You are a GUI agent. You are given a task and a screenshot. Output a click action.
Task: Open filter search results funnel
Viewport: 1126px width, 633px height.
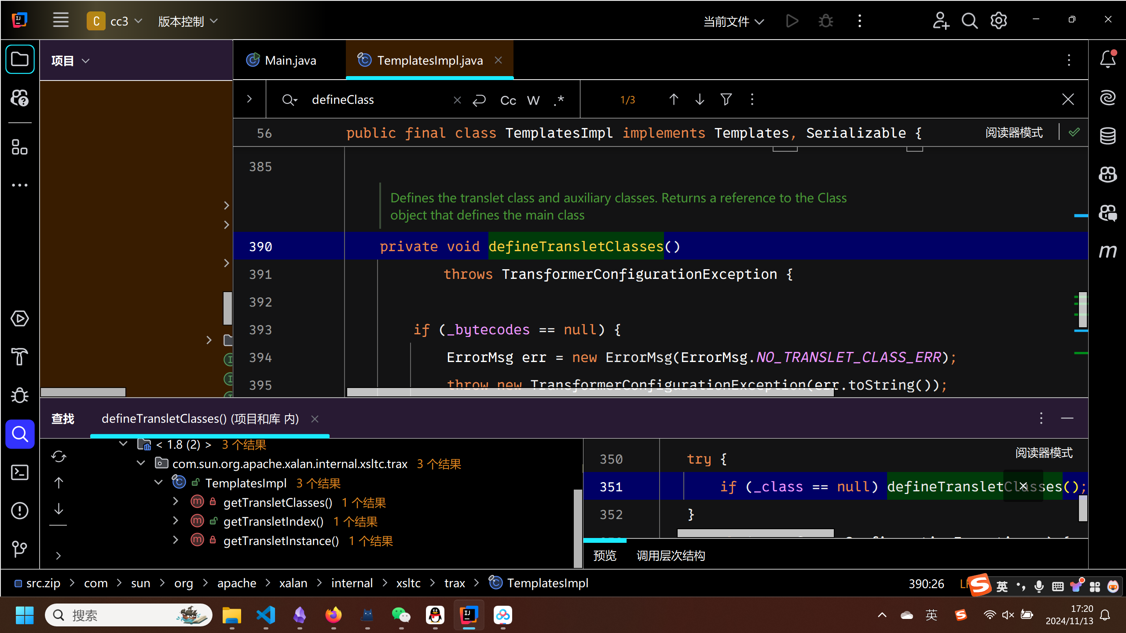pyautogui.click(x=726, y=100)
